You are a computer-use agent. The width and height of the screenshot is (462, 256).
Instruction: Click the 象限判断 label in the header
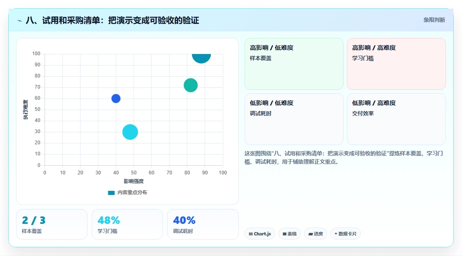434,20
